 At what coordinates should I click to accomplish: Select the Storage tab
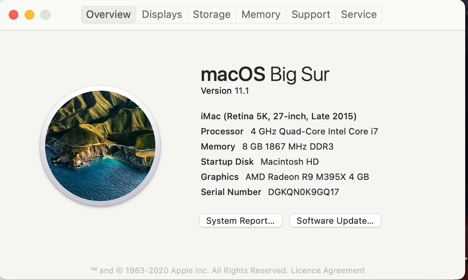211,14
